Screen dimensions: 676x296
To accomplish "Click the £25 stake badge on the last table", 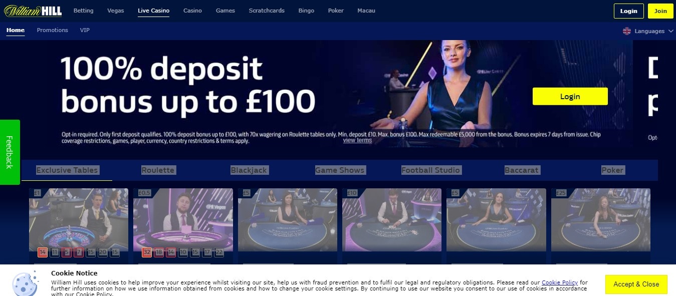I will coord(561,193).
